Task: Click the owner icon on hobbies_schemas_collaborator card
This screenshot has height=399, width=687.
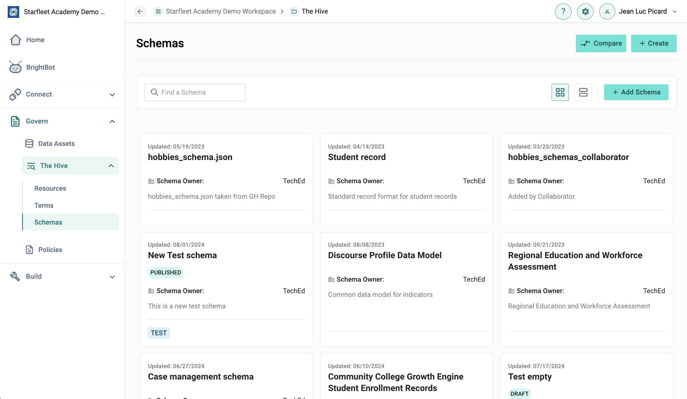Action: [511, 181]
